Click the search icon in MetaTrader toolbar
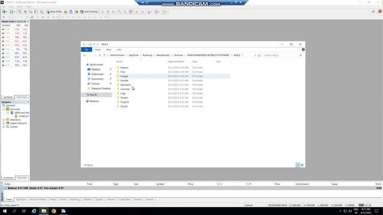Image resolution: width=383 pixels, height=215 pixels. 373,11
